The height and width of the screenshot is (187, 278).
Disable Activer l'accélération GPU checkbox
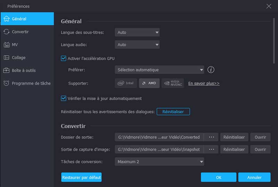[64, 58]
